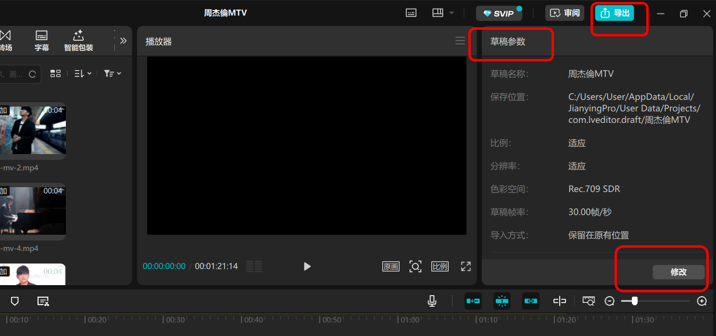Click the subtitle delete icon in timeline toolbar
716x336 pixels.
click(x=43, y=301)
